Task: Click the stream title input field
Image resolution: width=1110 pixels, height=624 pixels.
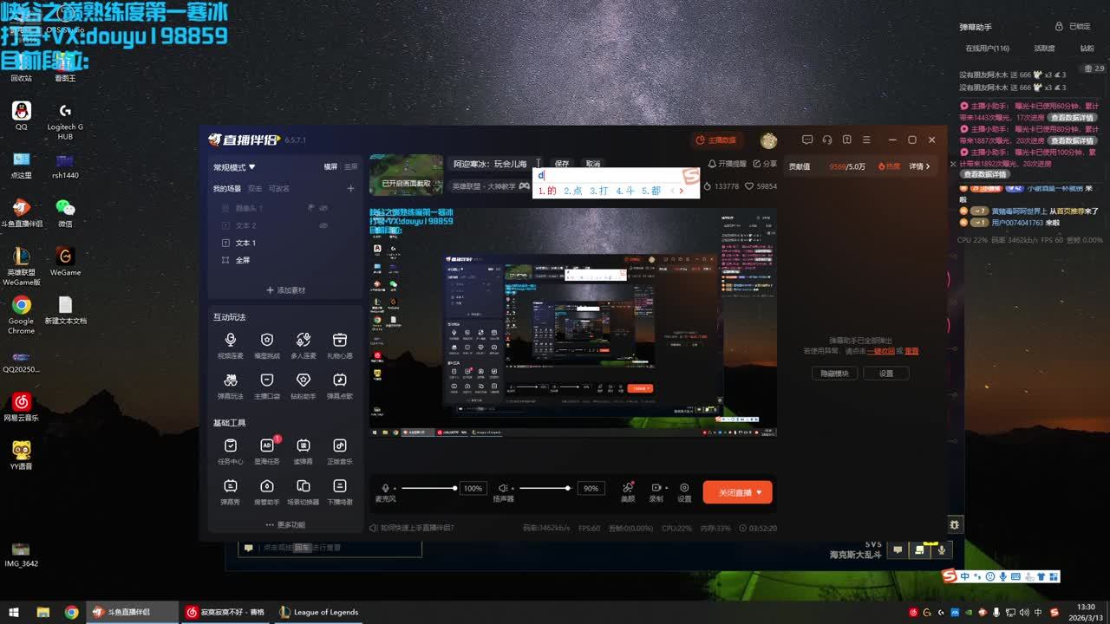Action: [x=497, y=164]
